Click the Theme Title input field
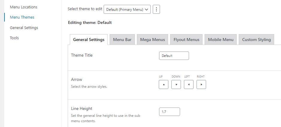This screenshot has height=127, width=281. [174, 56]
